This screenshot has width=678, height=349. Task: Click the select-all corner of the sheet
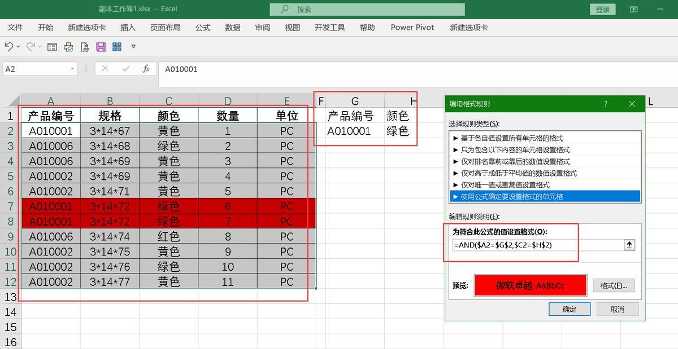10,101
